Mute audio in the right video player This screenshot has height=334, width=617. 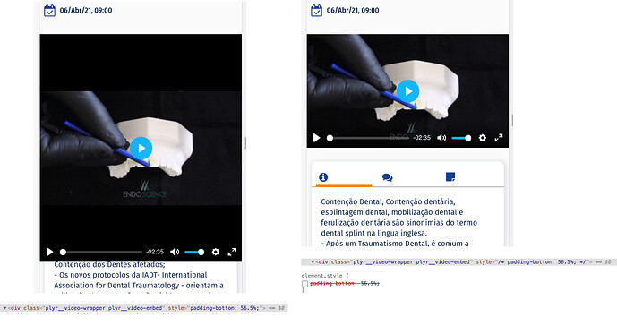[441, 138]
